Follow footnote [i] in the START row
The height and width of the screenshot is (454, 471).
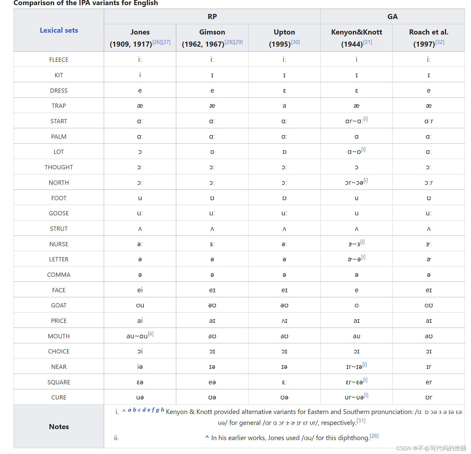click(366, 119)
